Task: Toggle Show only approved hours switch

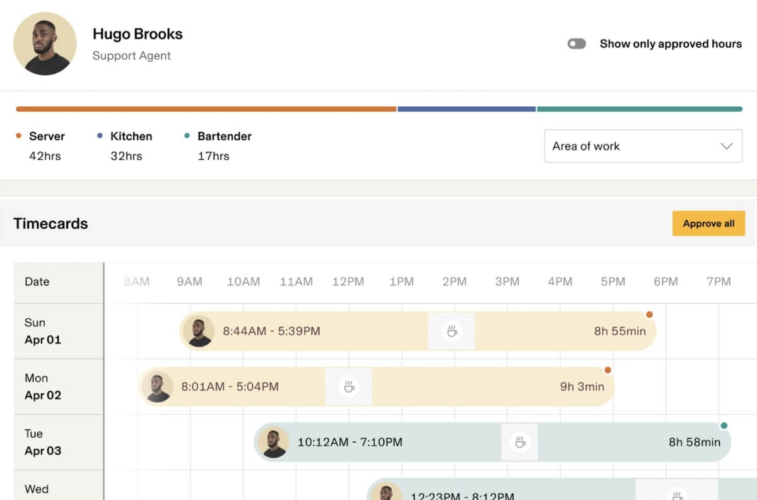Action: tap(577, 44)
